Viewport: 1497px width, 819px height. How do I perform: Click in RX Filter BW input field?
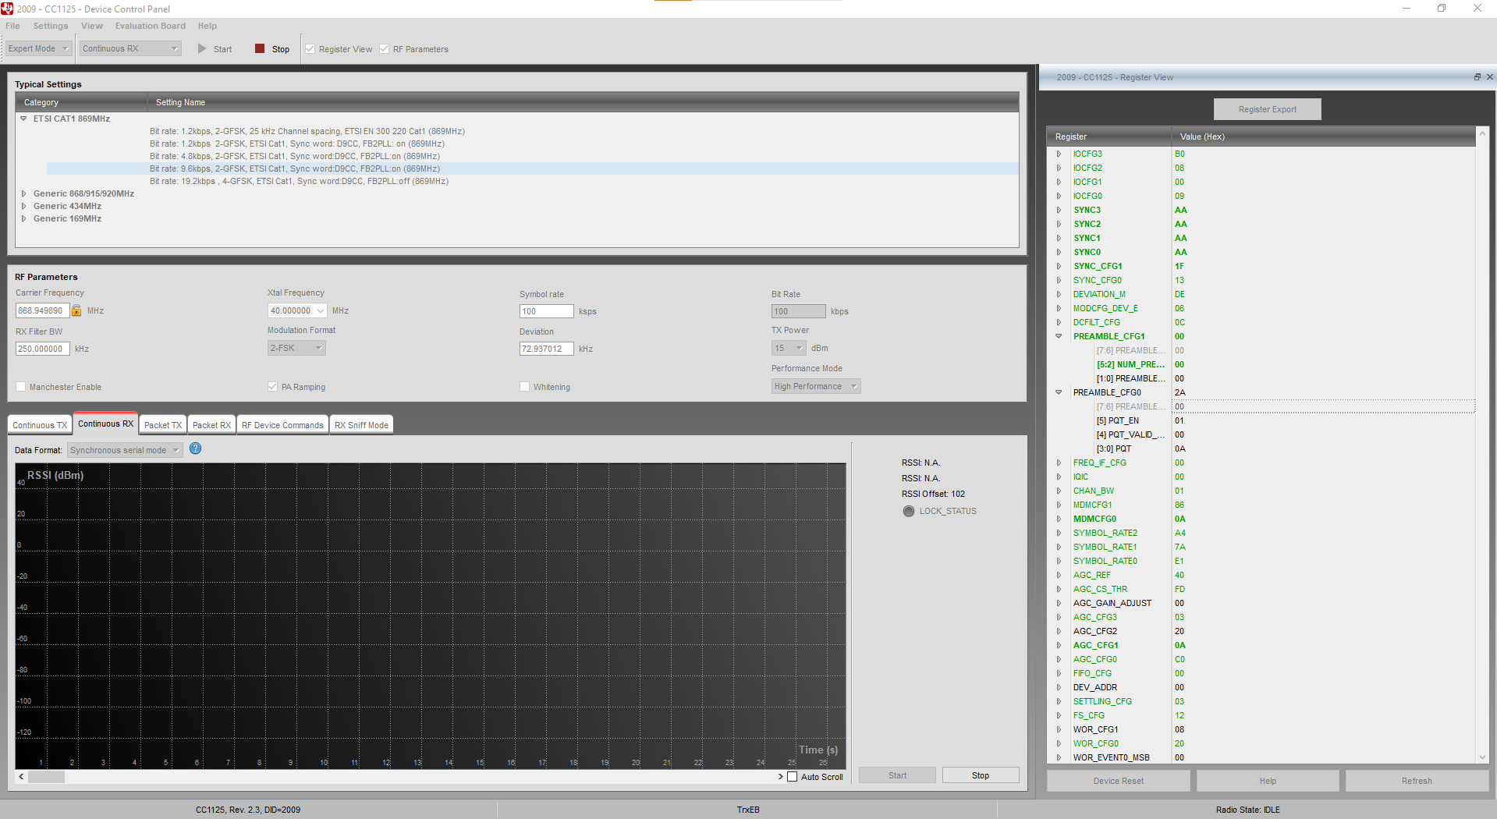tap(42, 349)
